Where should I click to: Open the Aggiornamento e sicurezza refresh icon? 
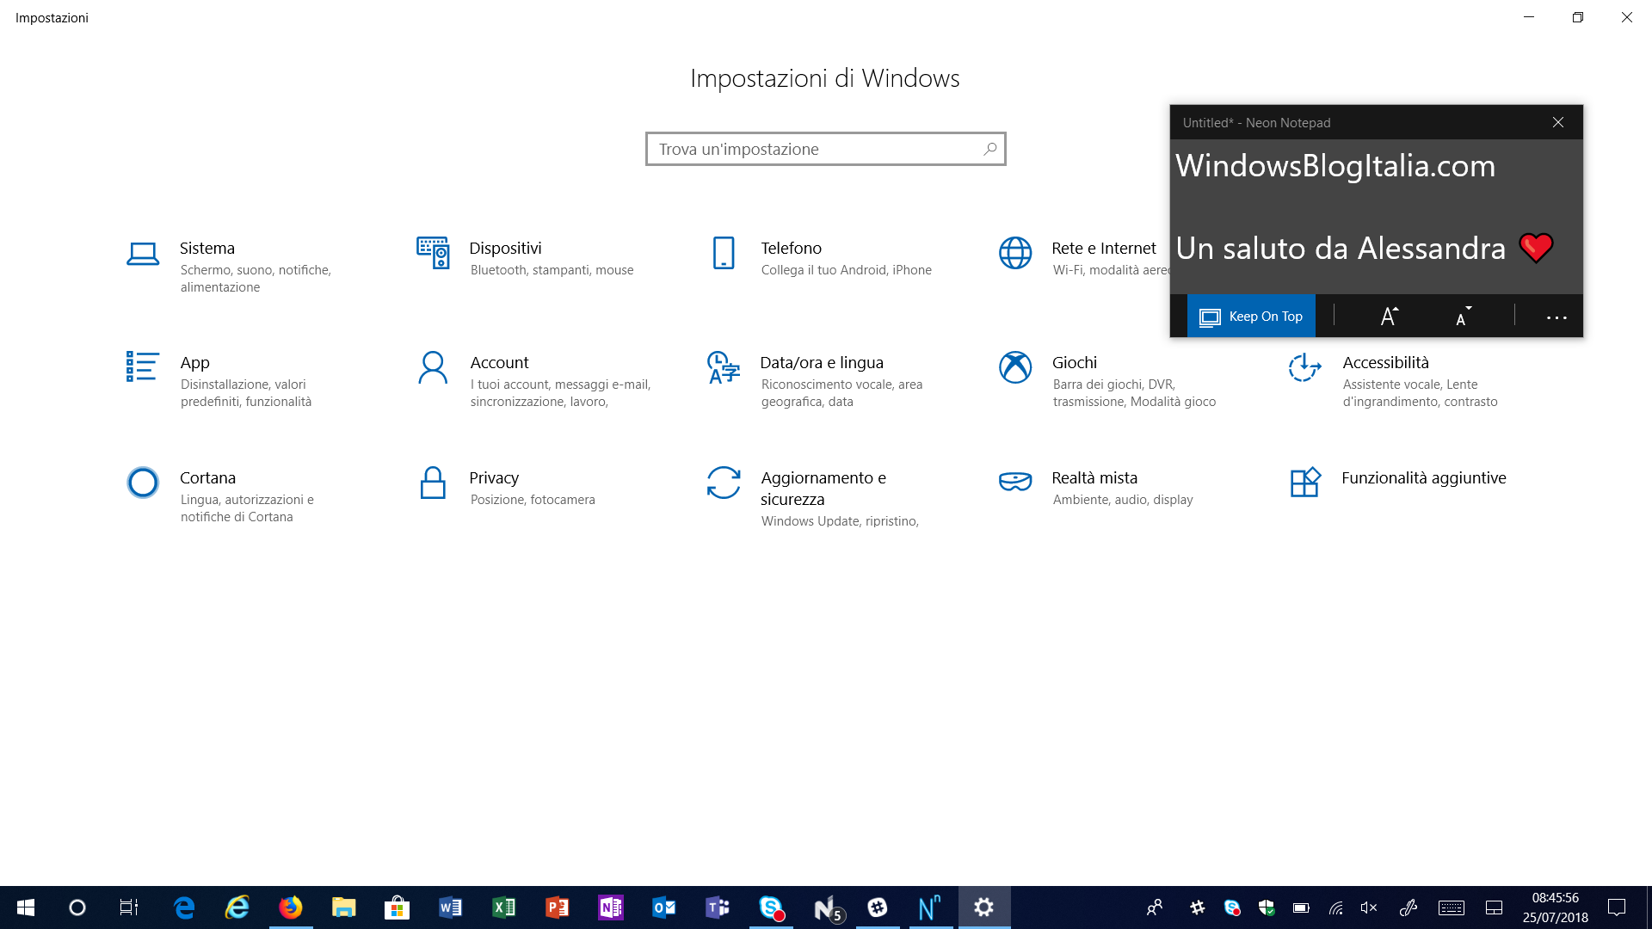724,483
